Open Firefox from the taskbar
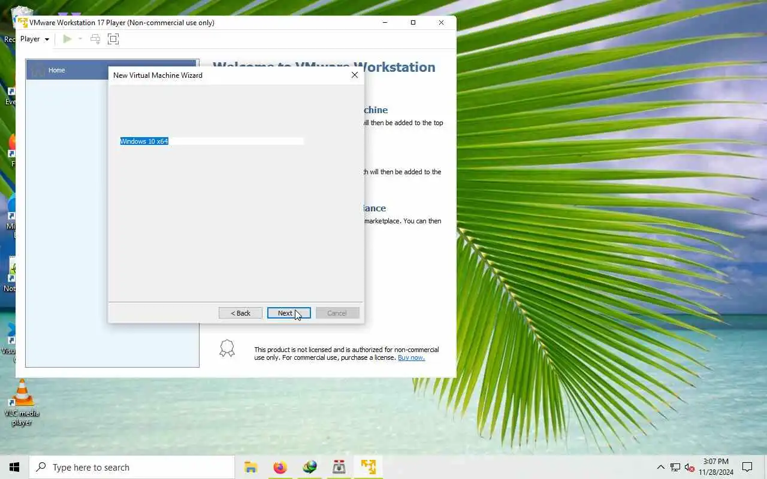767x479 pixels. [280, 467]
